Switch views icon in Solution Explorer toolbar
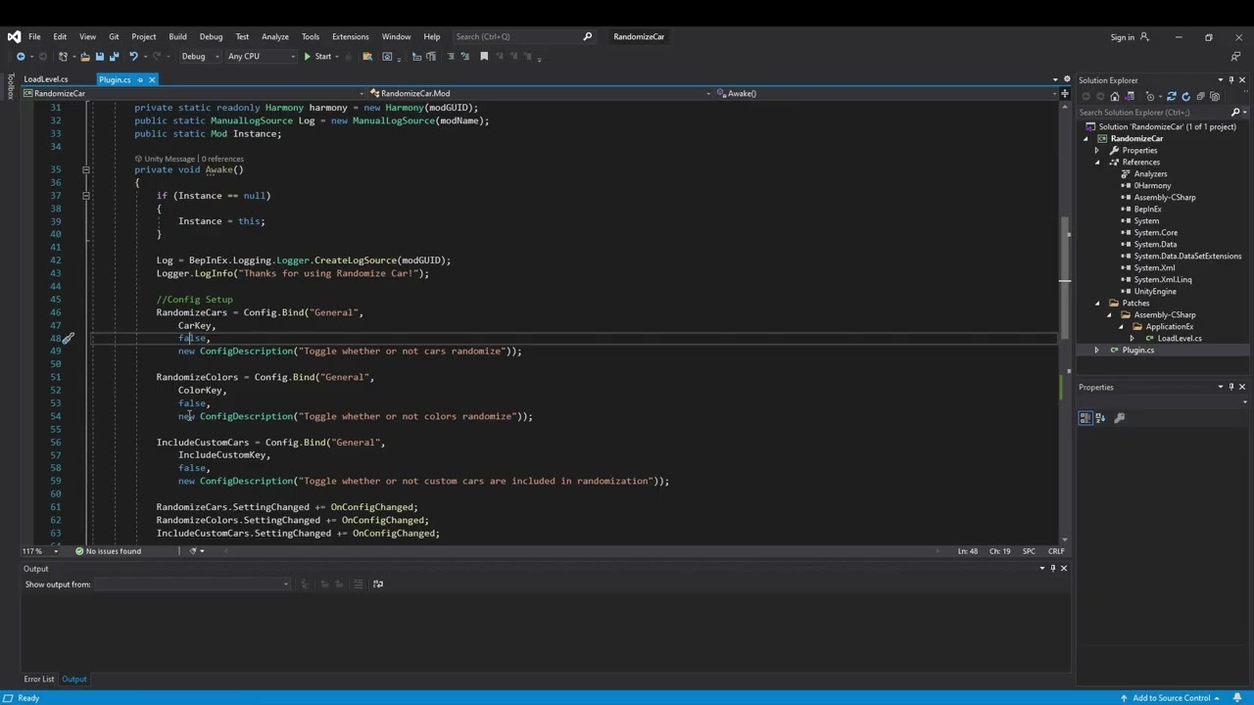This screenshot has width=1254, height=705. pyautogui.click(x=1130, y=96)
